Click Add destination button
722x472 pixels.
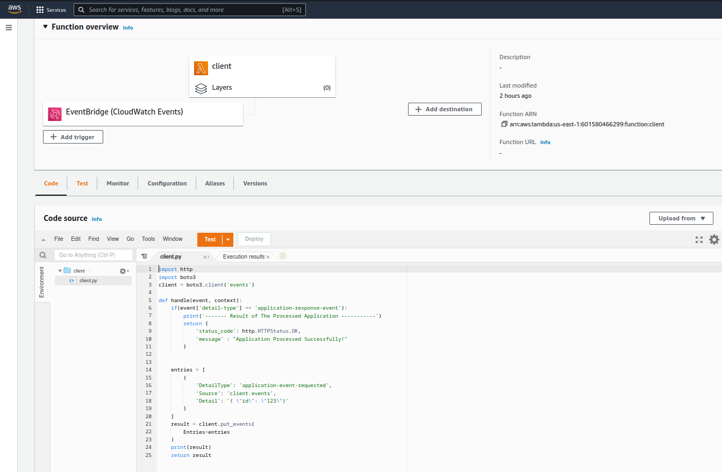coord(445,109)
